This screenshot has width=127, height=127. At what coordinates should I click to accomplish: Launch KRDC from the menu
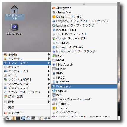pos(84,78)
